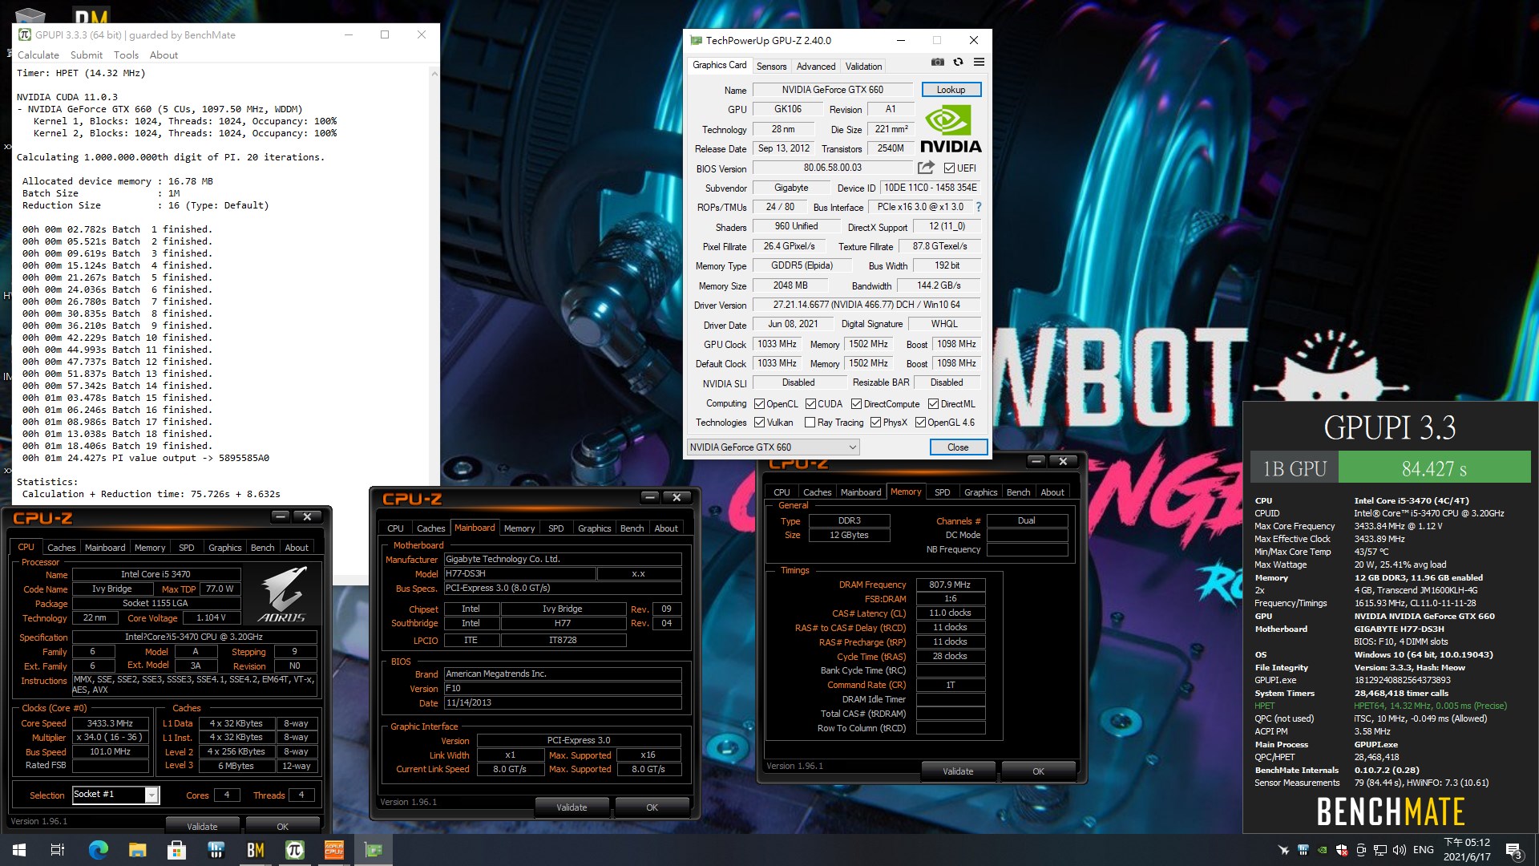The height and width of the screenshot is (866, 1539).
Task: Click the taskbar clock showing 05:12
Action: coord(1467,850)
